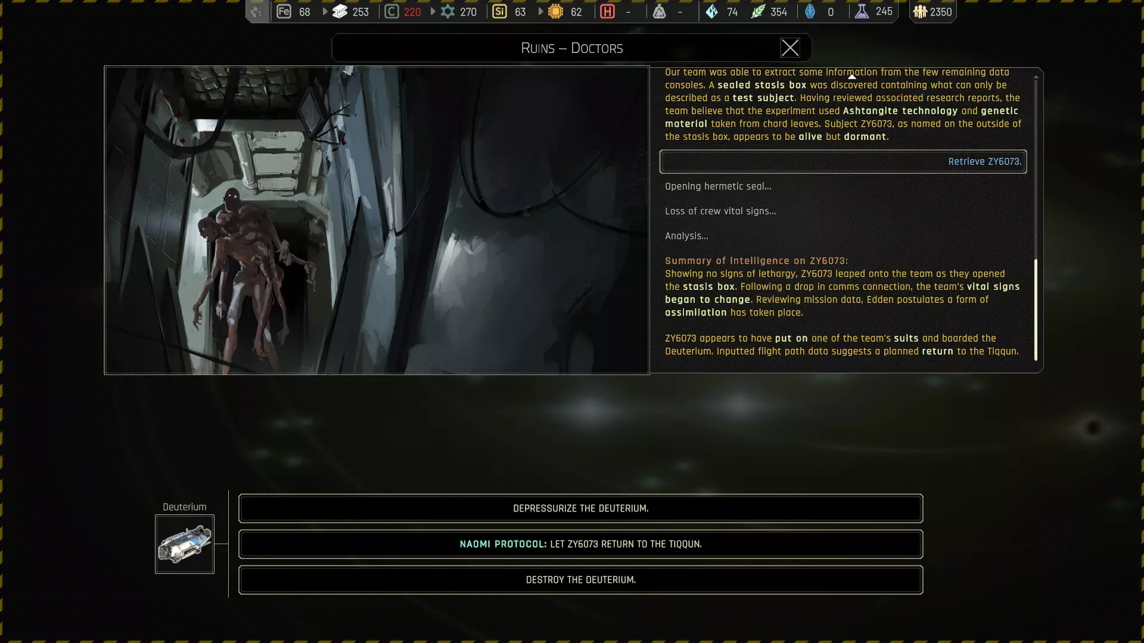Choose Destroy the Deuterium option

point(580,580)
